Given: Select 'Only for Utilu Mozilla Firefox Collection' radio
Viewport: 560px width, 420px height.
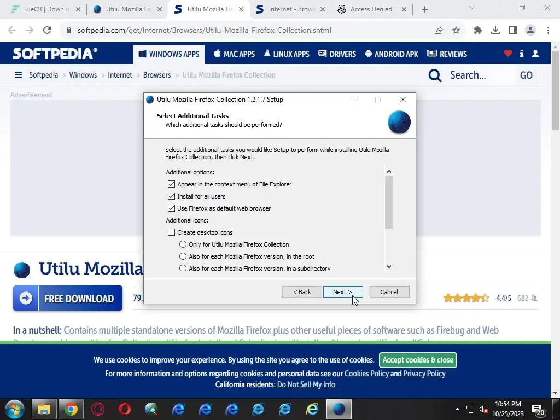Looking at the screenshot, I should click(183, 244).
